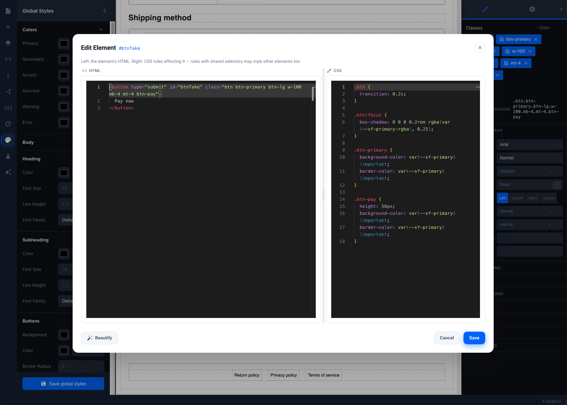Pick the Success color swatch
The height and width of the screenshot is (405, 567).
pos(64,91)
